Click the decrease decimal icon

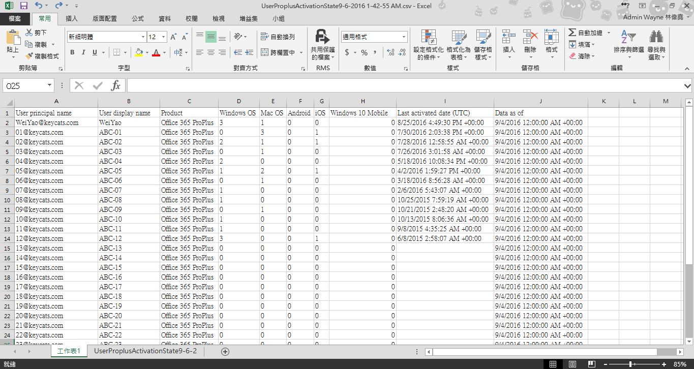[402, 52]
